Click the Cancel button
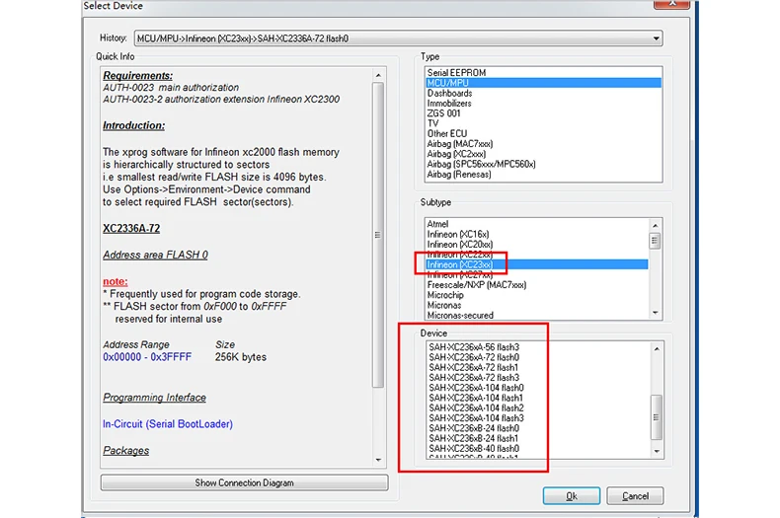Screen dimensions: 780x518 tap(635, 495)
